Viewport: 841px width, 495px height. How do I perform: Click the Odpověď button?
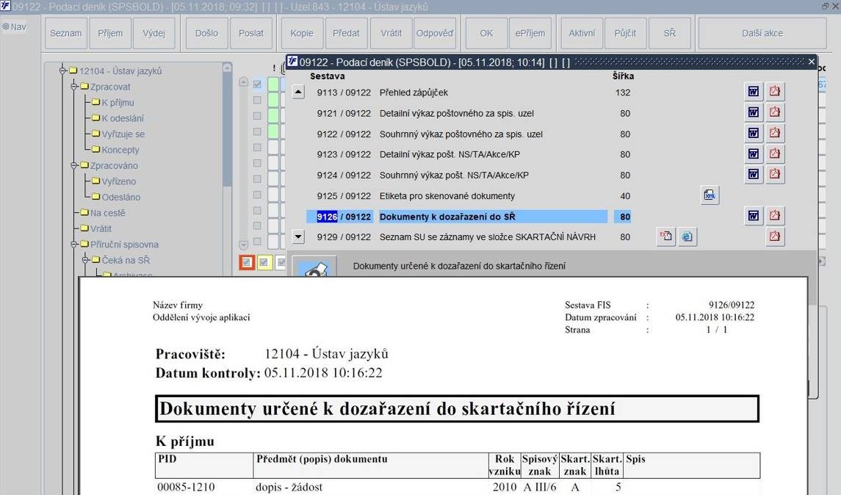(435, 33)
